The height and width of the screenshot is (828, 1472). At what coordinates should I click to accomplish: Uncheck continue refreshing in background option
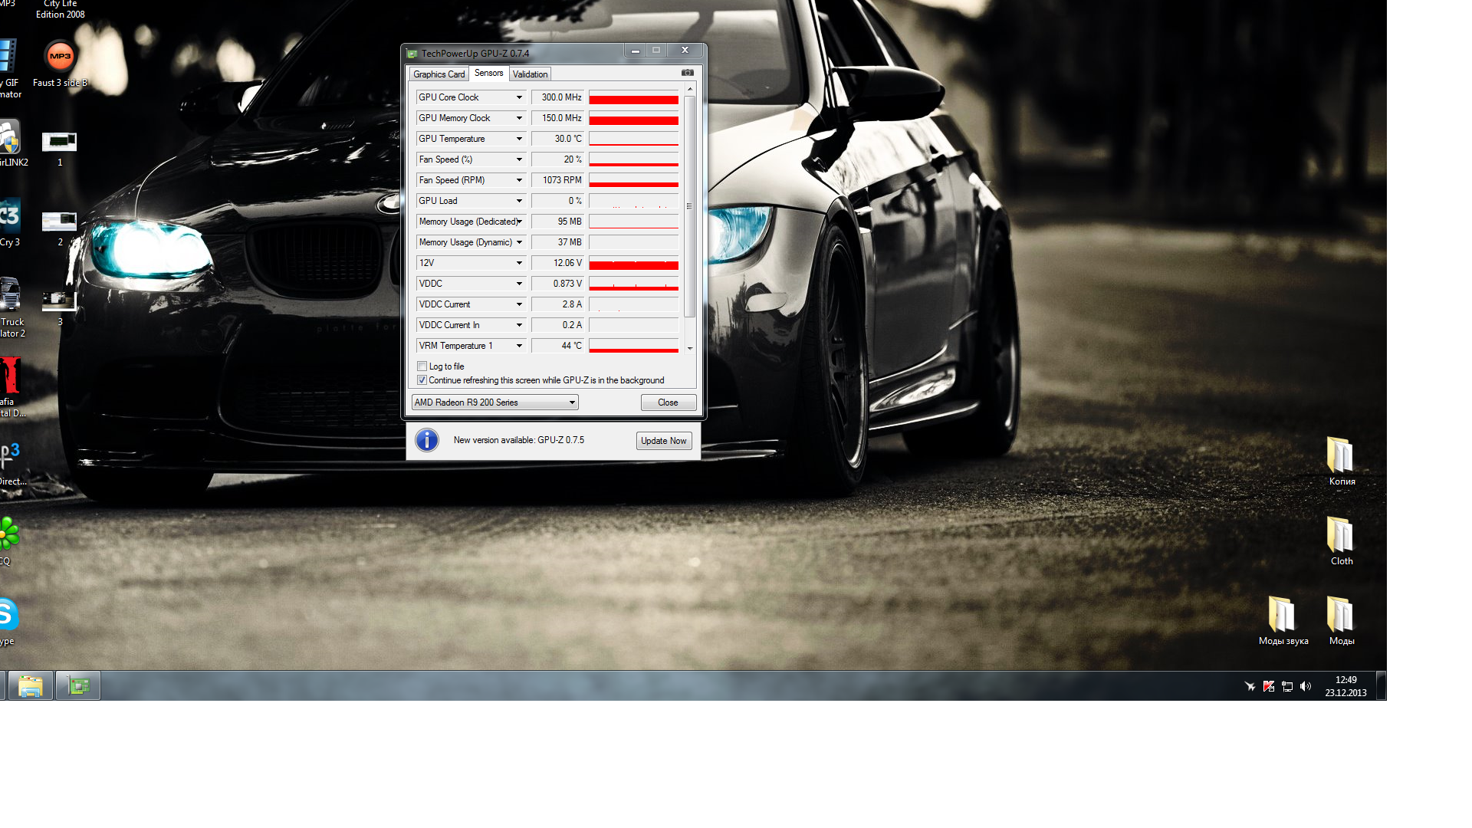pos(422,380)
